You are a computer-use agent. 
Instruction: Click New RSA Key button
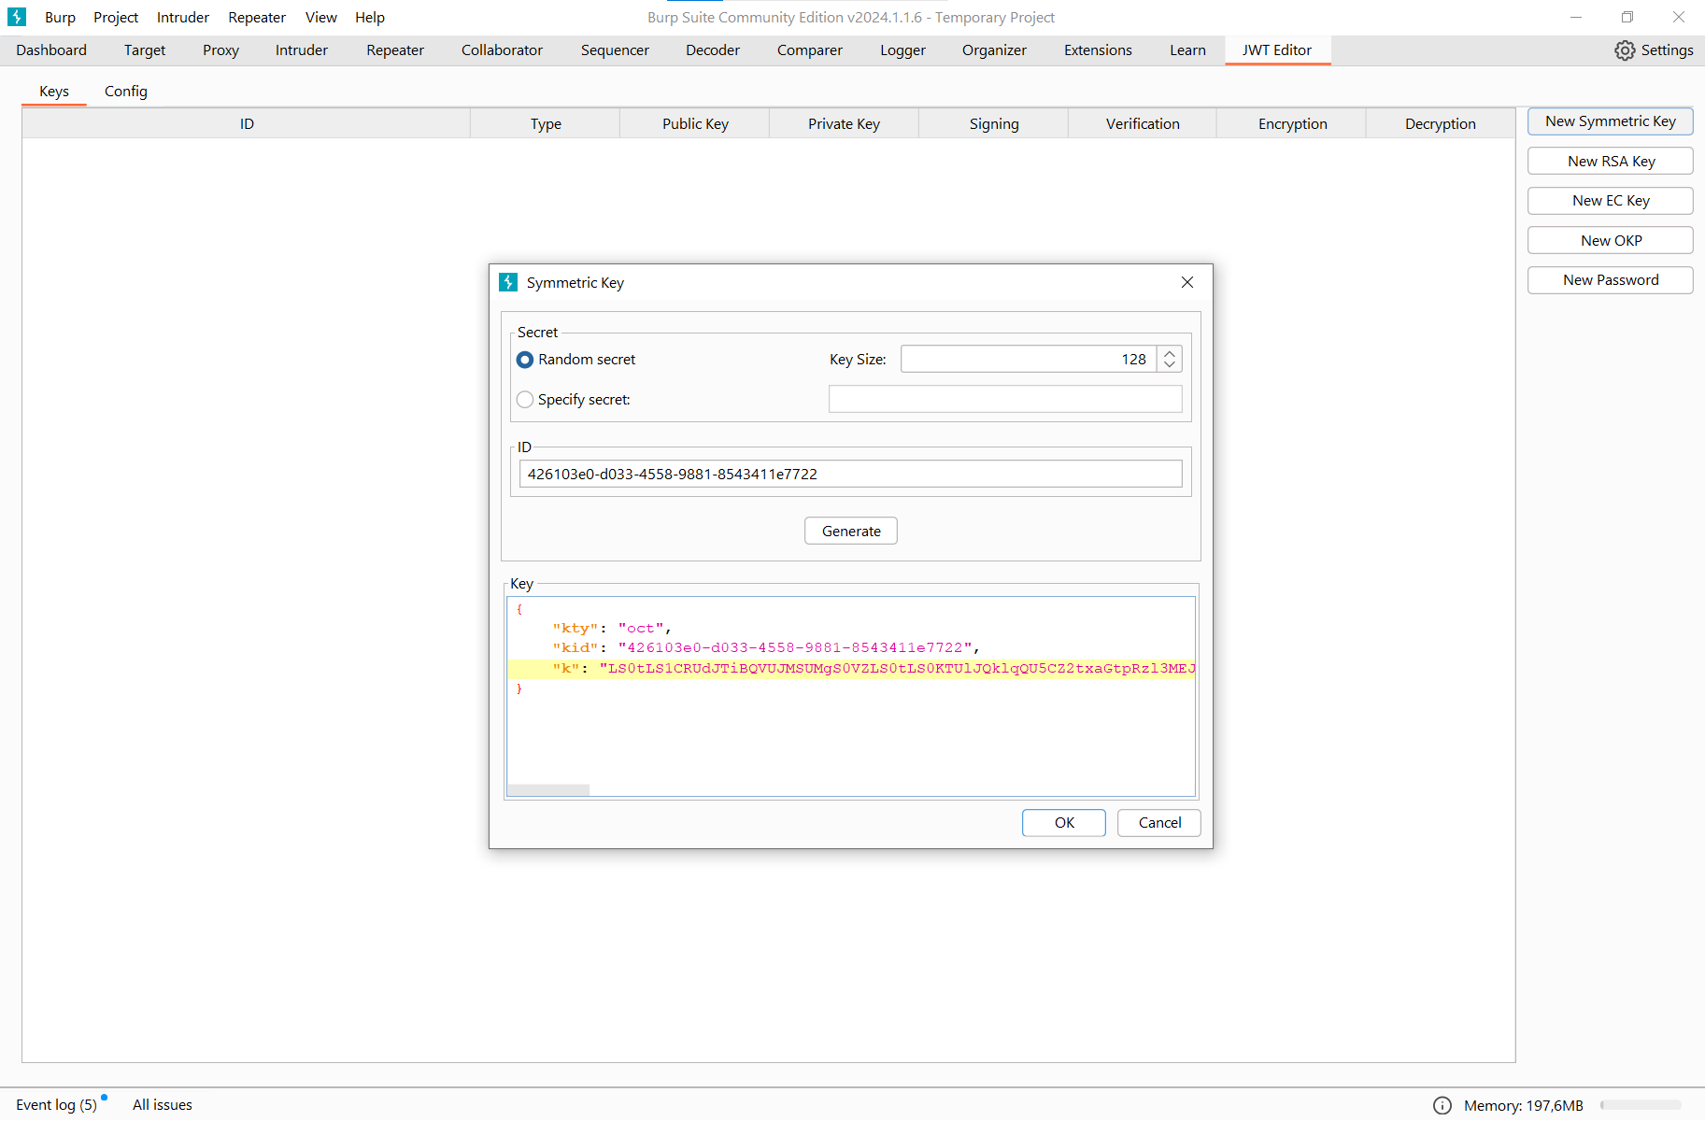pyautogui.click(x=1611, y=162)
